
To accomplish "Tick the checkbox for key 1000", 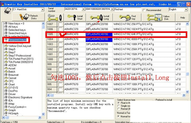I will click(x=60, y=59).
